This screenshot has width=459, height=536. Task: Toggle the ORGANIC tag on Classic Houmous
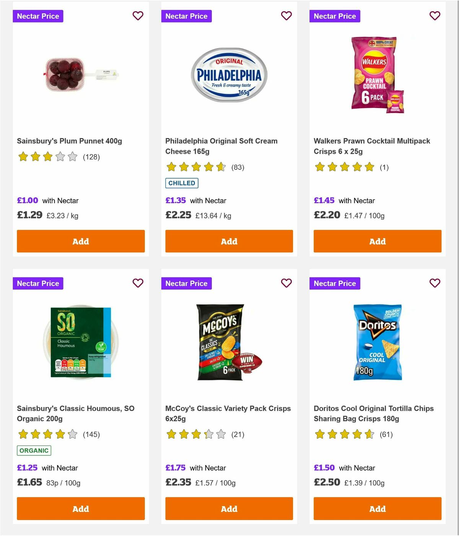34,451
